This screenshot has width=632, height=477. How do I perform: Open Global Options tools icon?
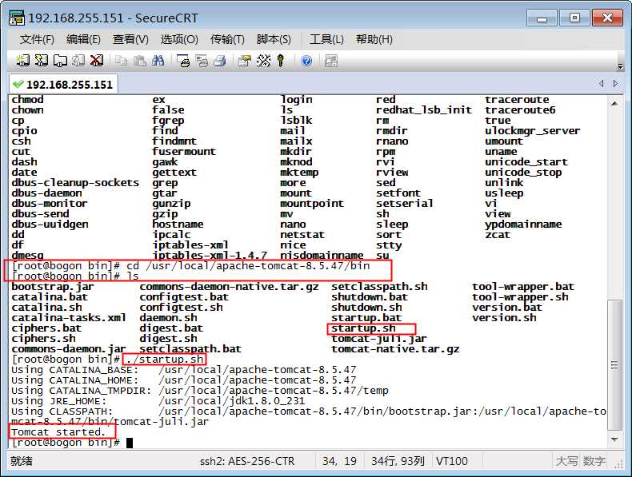click(x=264, y=61)
